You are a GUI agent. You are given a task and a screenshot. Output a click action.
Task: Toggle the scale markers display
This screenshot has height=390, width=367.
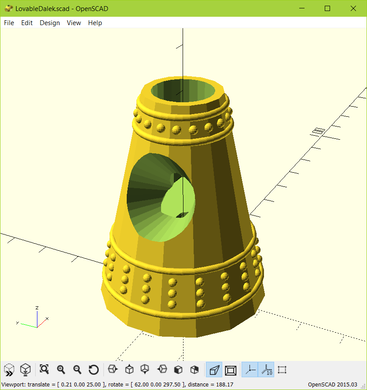click(x=266, y=370)
